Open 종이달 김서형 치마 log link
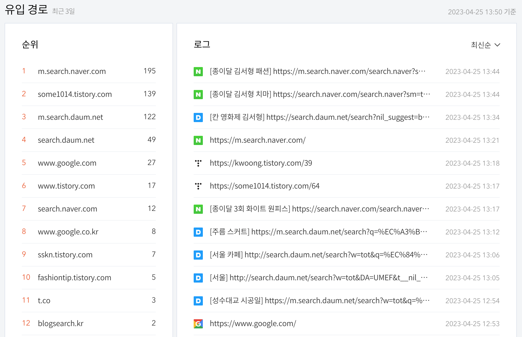Screen dimensions: 522x337 [320, 94]
